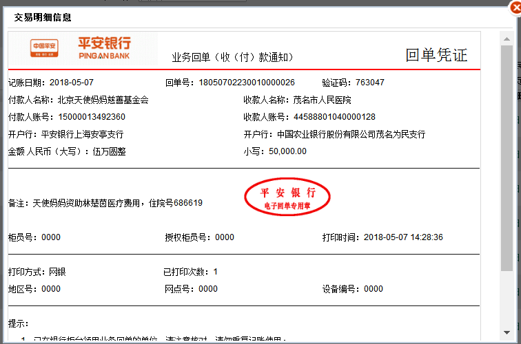Click the vertical scrollbar thumb
Viewport: 521px width, 344px height.
click(x=507, y=158)
